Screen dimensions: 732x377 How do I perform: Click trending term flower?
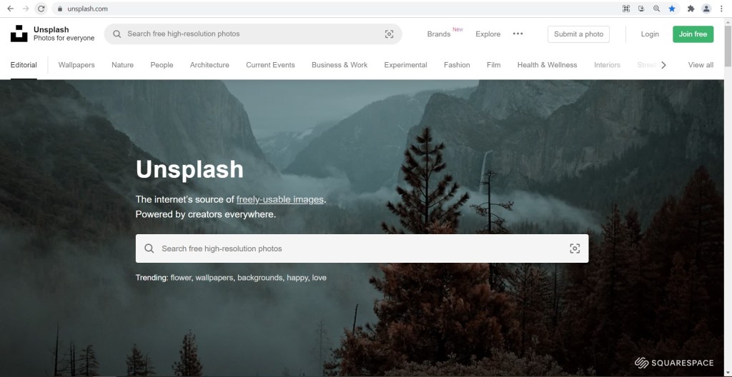pos(181,278)
